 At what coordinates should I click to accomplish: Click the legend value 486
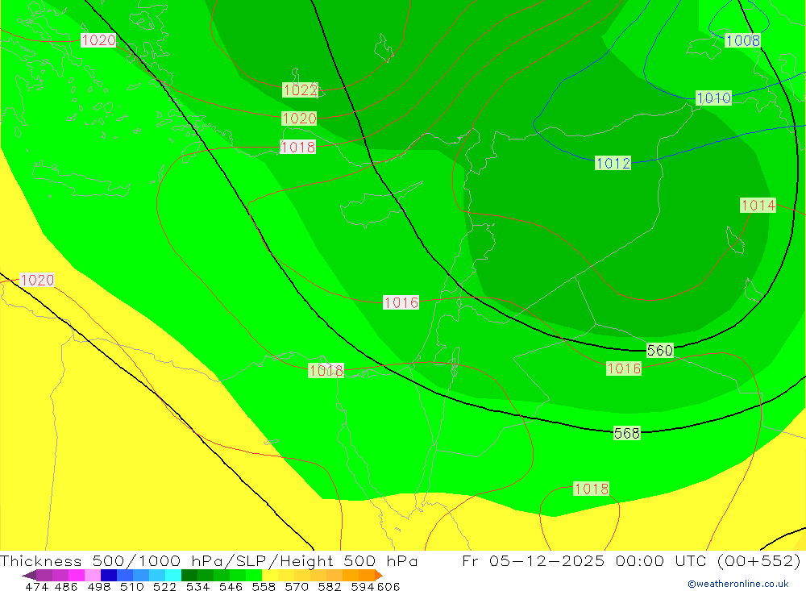click(x=66, y=586)
